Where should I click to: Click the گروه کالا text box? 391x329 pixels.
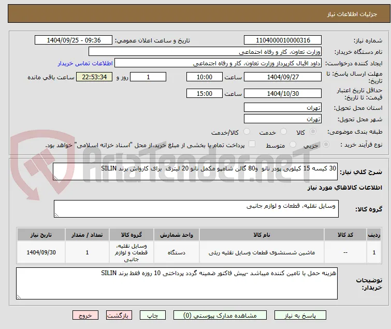coord(196,209)
